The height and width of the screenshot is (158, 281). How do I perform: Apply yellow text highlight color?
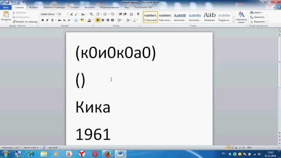click(82, 20)
